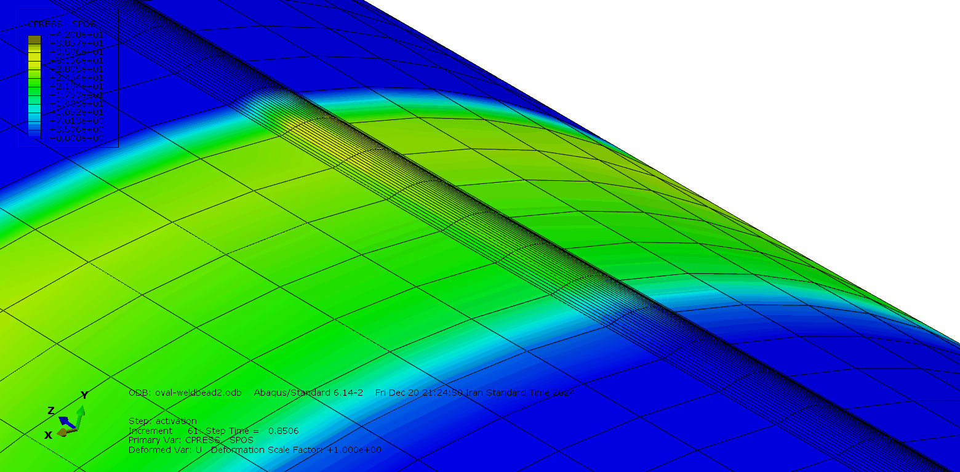Click the 'Step: activation' label

(x=162, y=421)
